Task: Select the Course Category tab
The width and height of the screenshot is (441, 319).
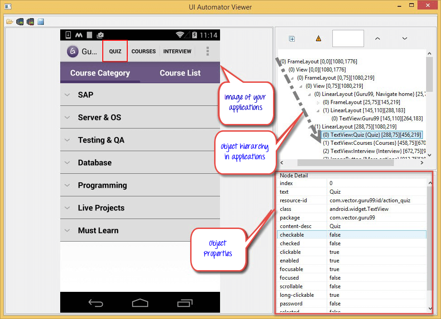Action: pos(100,73)
